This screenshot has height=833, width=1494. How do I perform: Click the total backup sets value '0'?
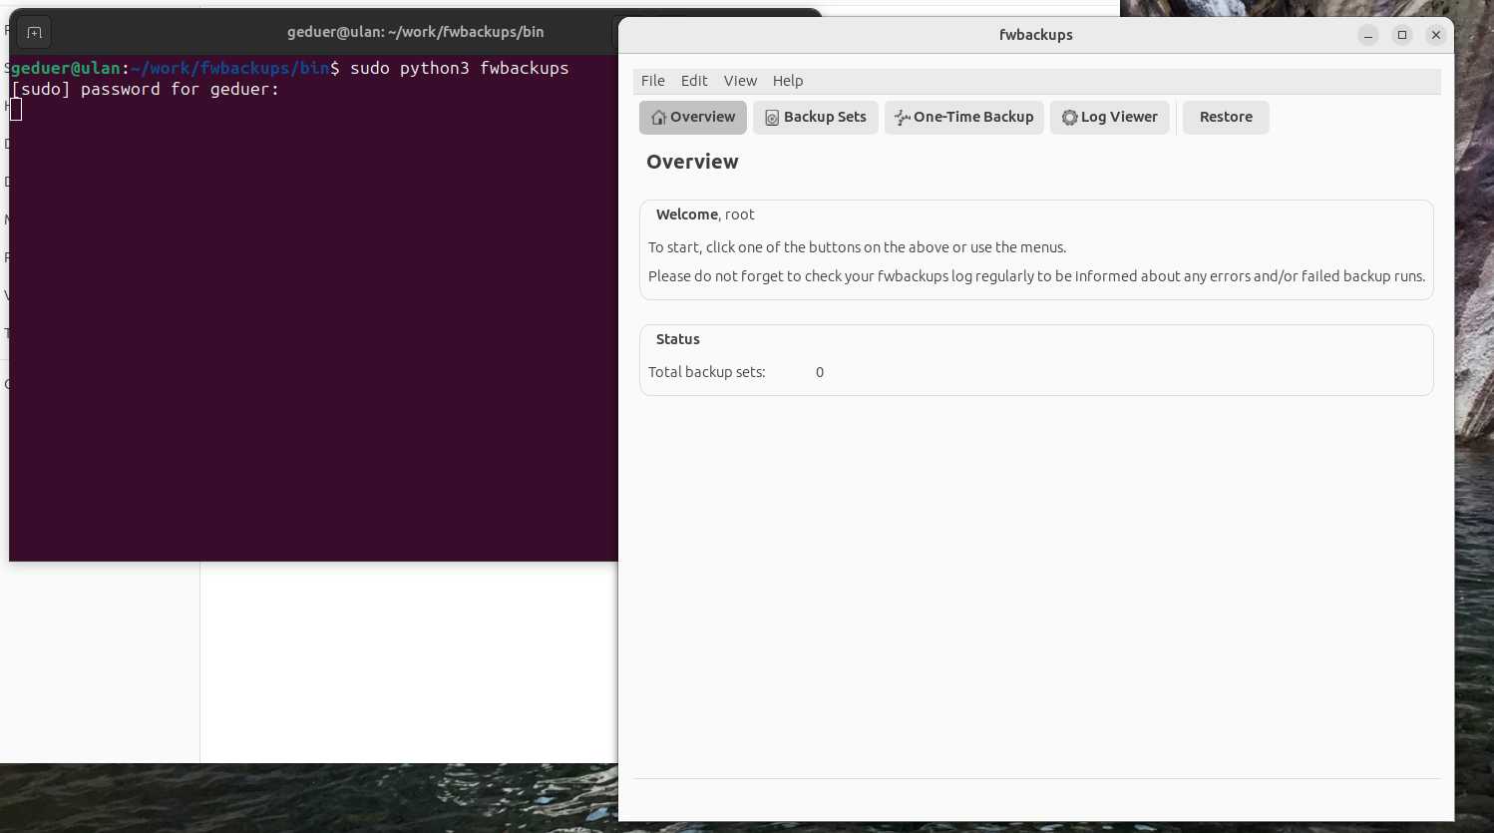pos(820,372)
